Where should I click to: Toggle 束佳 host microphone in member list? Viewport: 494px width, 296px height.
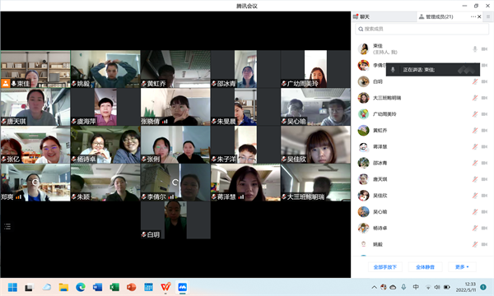tap(475, 49)
